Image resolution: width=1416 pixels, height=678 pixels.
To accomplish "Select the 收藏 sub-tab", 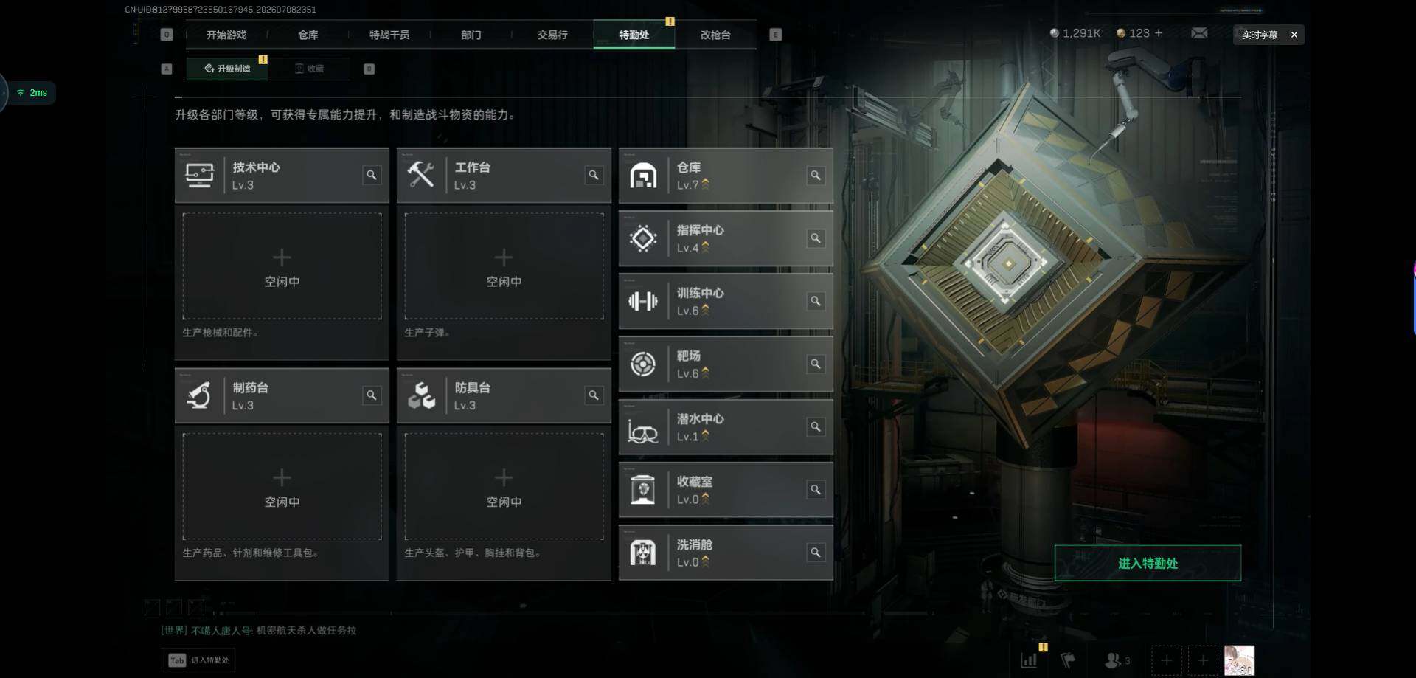I will 310,69.
